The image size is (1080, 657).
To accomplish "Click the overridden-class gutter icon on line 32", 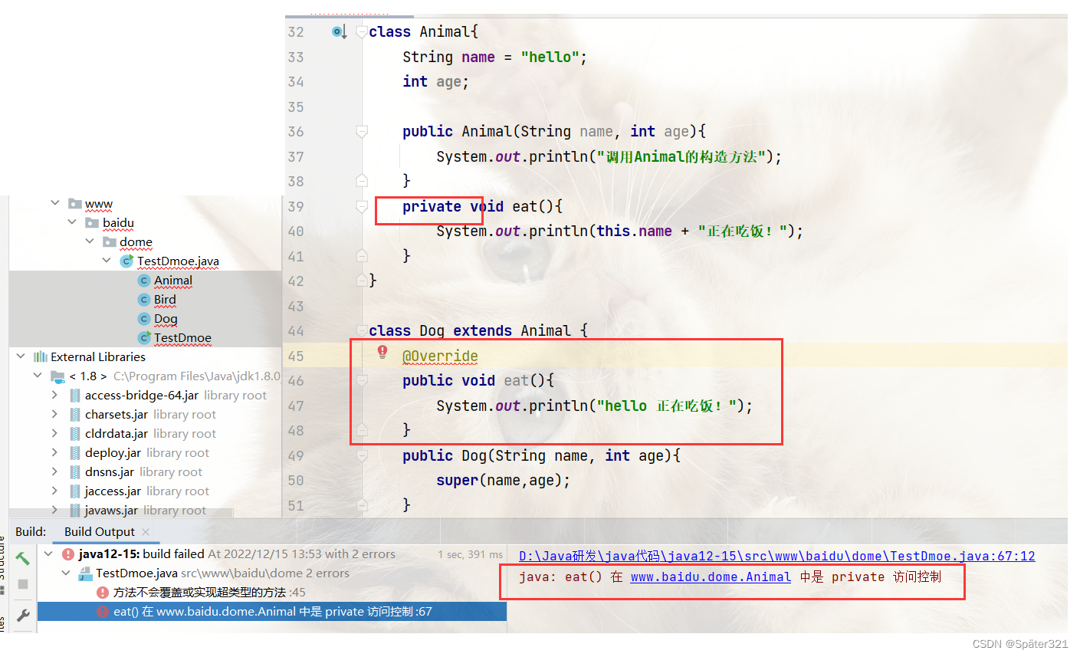I will tap(339, 31).
